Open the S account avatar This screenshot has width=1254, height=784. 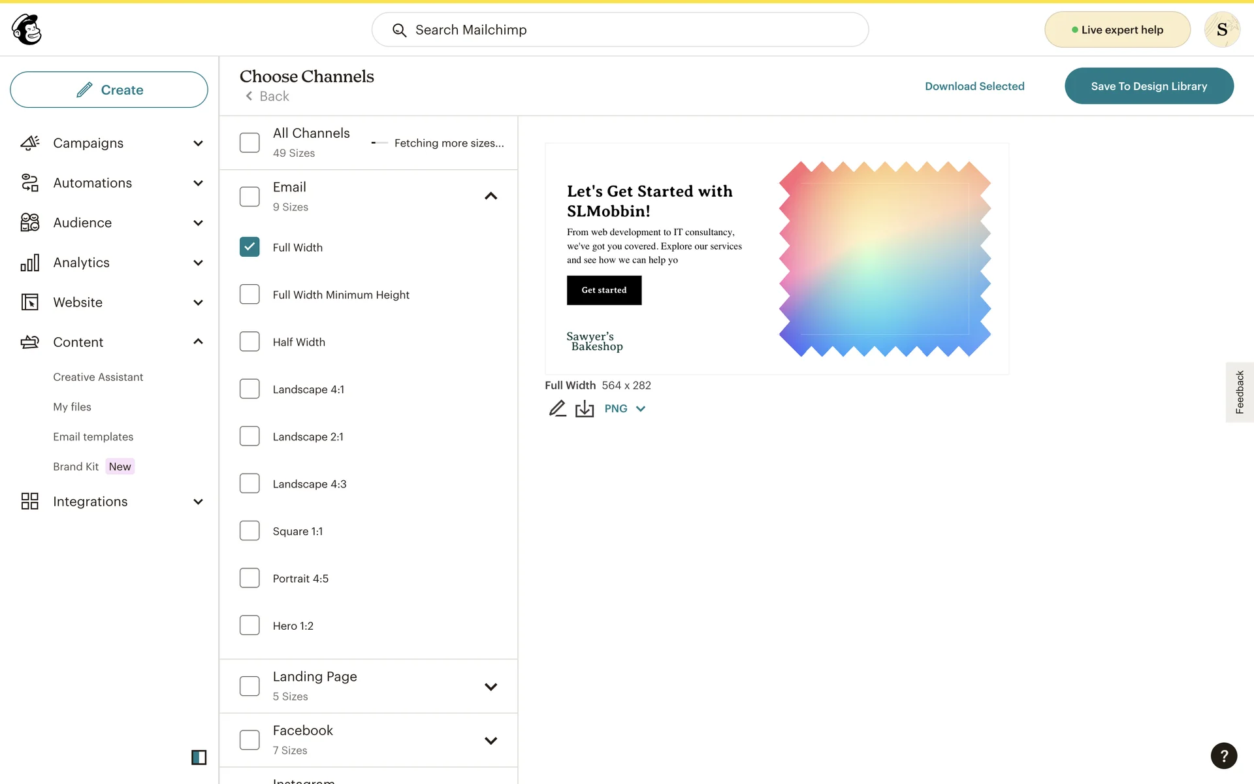pos(1221,29)
